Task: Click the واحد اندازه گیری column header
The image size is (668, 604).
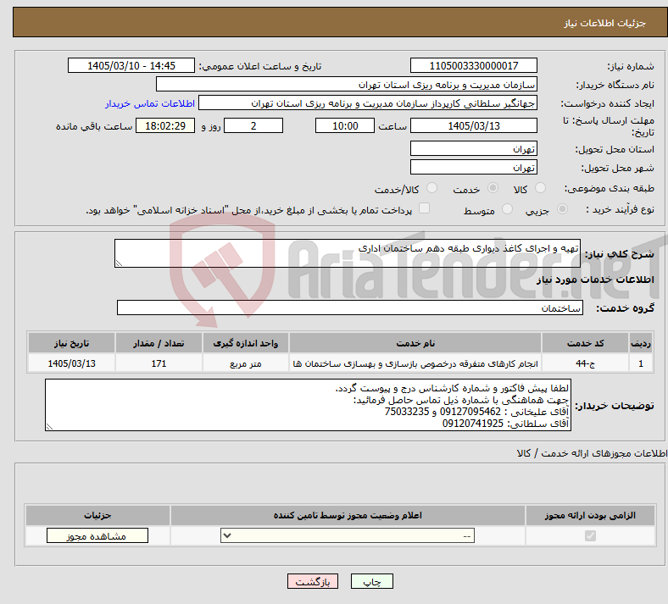Action: coord(245,343)
